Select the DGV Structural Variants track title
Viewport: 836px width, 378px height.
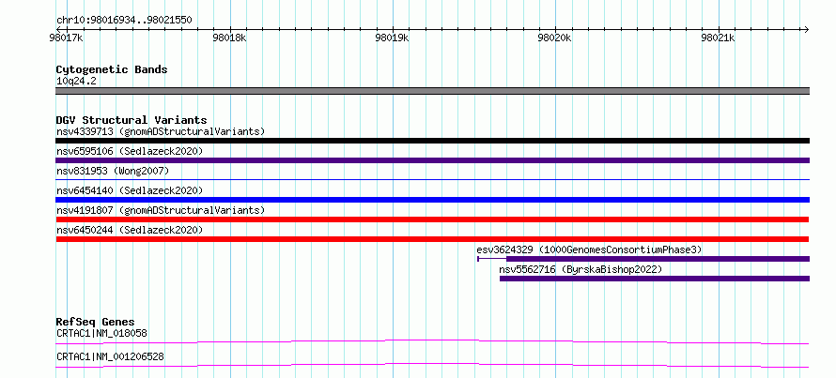point(132,120)
